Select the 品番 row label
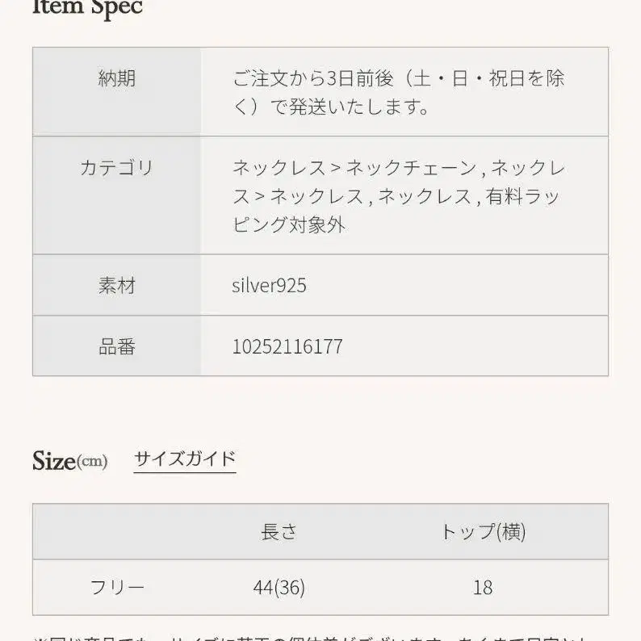The image size is (641, 641). [117, 346]
